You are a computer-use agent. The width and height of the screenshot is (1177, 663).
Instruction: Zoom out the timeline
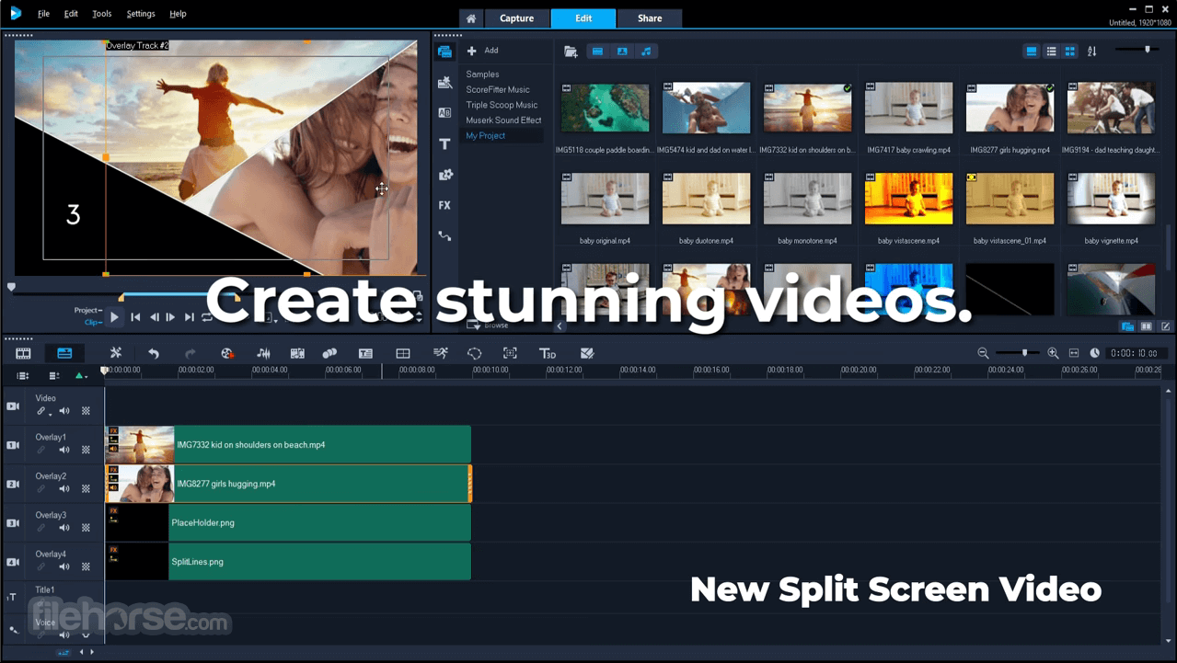point(983,353)
